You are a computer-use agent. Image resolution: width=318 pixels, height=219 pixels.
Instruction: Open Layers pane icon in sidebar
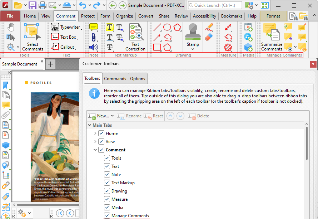pyautogui.click(x=6, y=145)
